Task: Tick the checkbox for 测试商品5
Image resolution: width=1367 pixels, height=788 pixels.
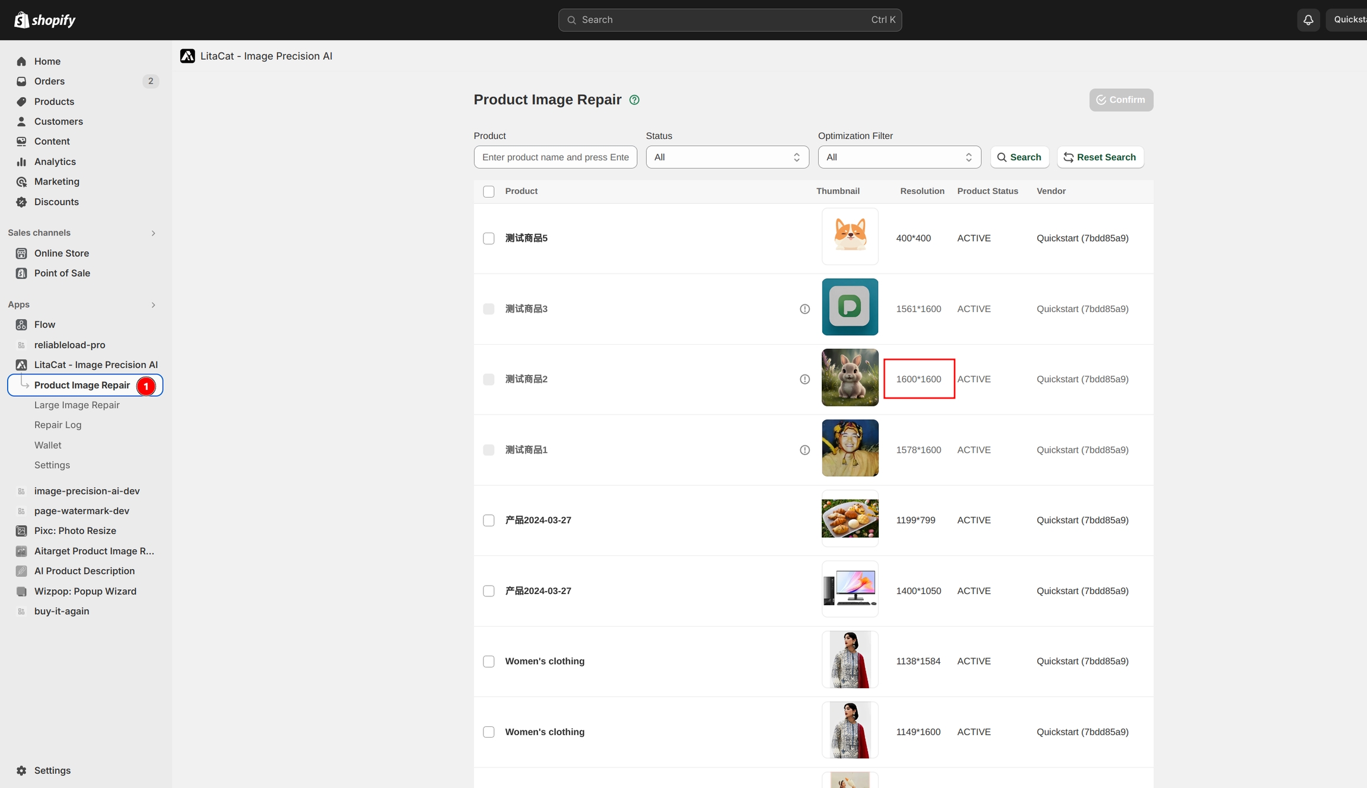Action: coord(488,239)
